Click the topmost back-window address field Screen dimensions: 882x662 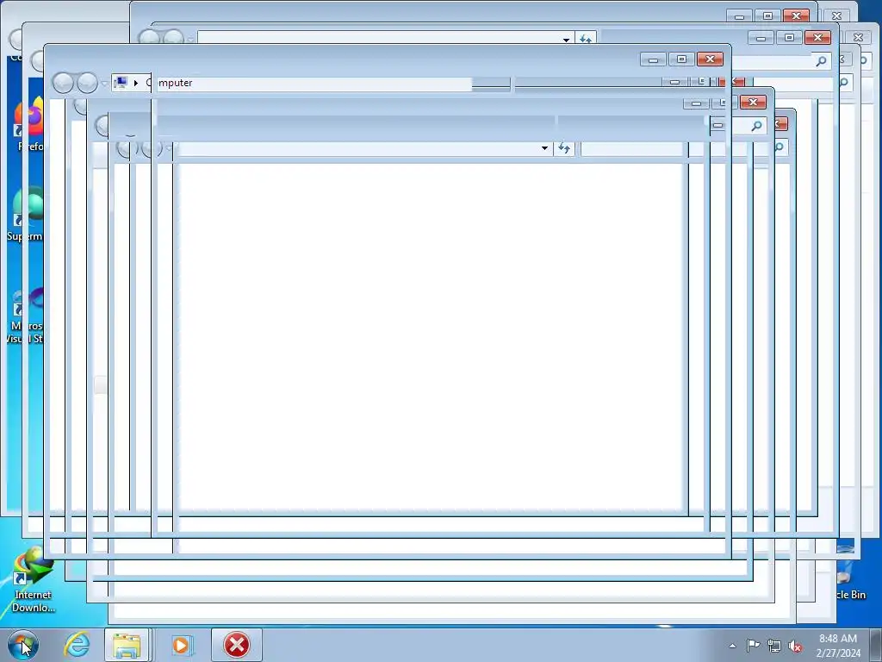click(380, 38)
